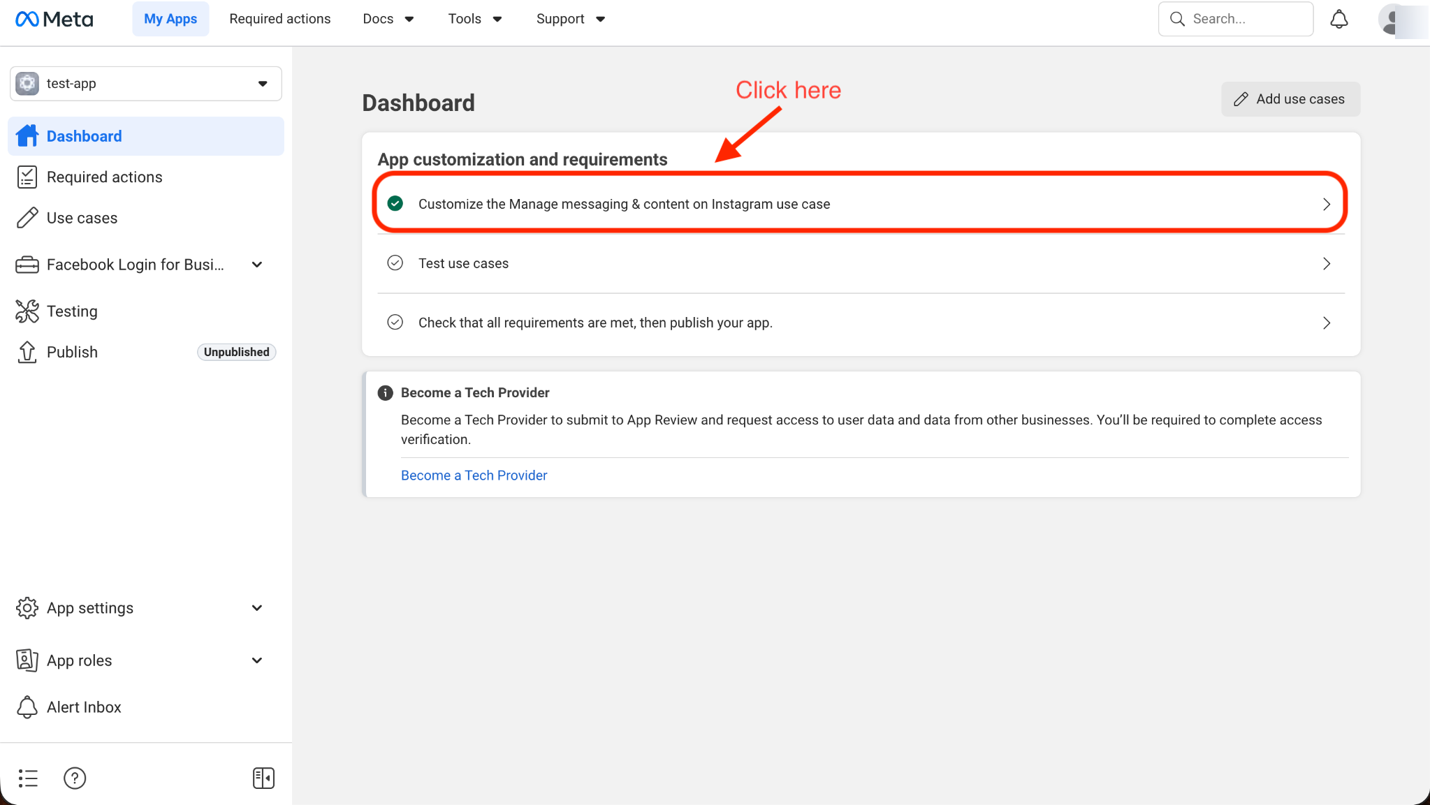Click the Use cases pencil icon

[x=27, y=218]
